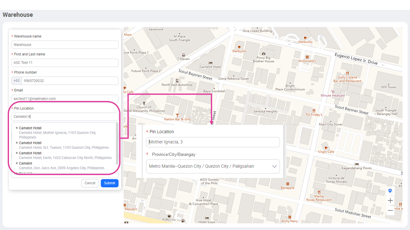
Task: Click the North East Autoshop car icon
Action: [x=177, y=80]
